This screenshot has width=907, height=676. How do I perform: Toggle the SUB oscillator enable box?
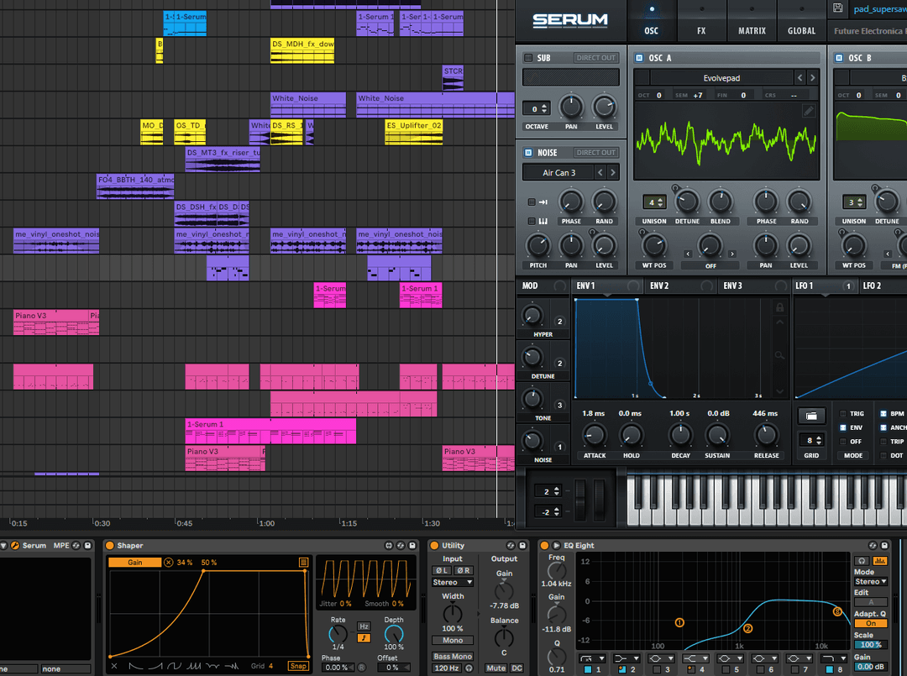(528, 58)
